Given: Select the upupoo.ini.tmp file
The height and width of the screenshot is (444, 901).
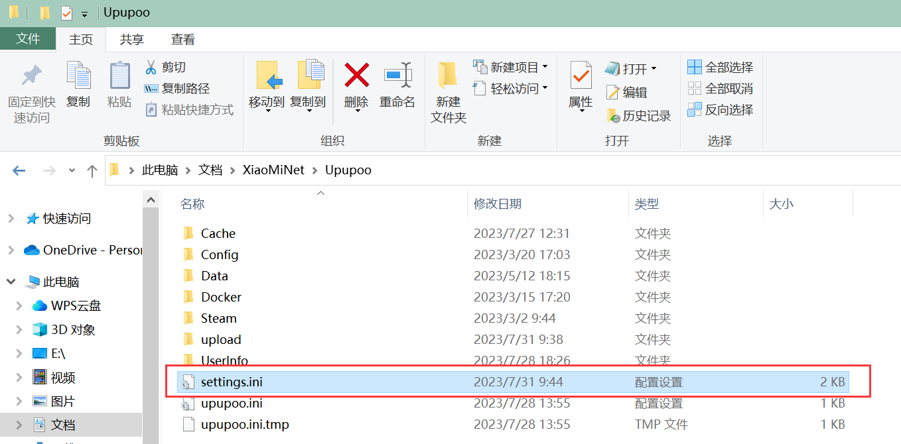Looking at the screenshot, I should tap(245, 424).
